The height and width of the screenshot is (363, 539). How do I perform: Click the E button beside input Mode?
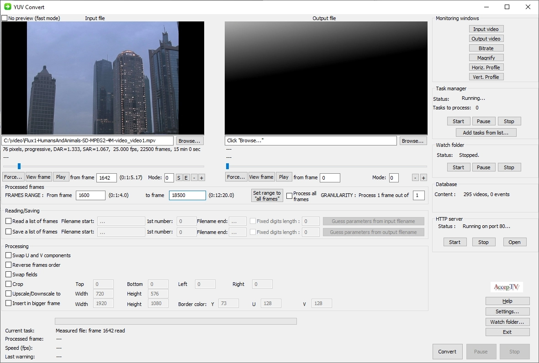(x=186, y=177)
